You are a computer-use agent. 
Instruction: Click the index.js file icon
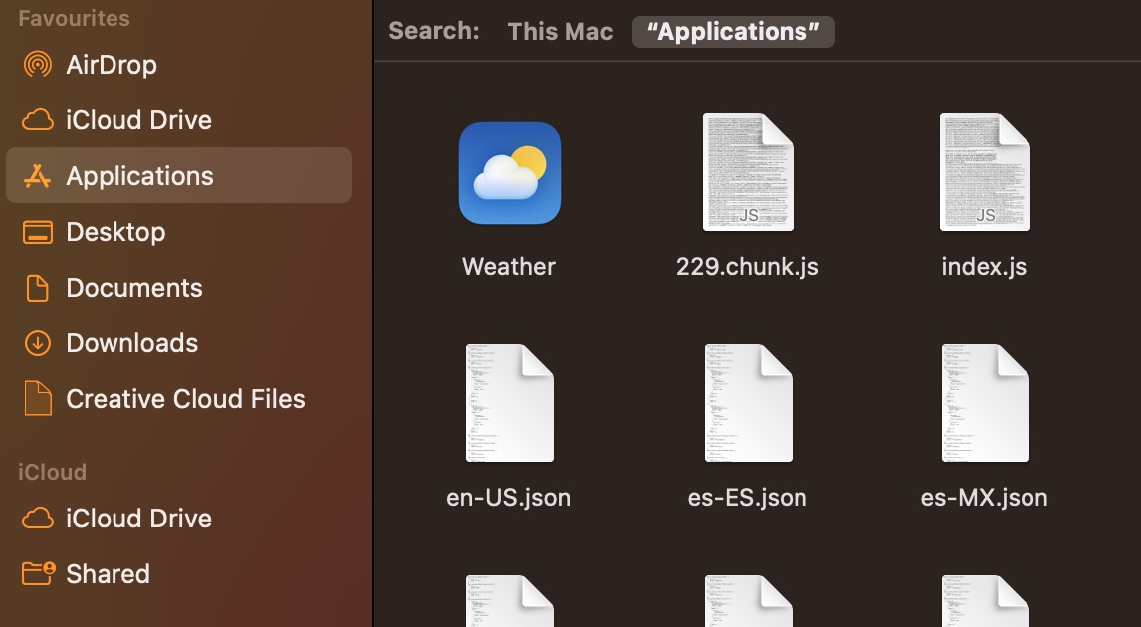click(984, 172)
